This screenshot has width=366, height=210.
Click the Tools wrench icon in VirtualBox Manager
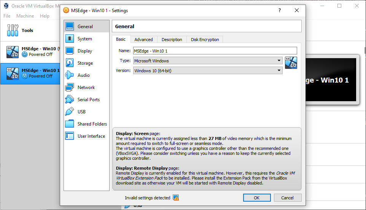click(x=13, y=30)
